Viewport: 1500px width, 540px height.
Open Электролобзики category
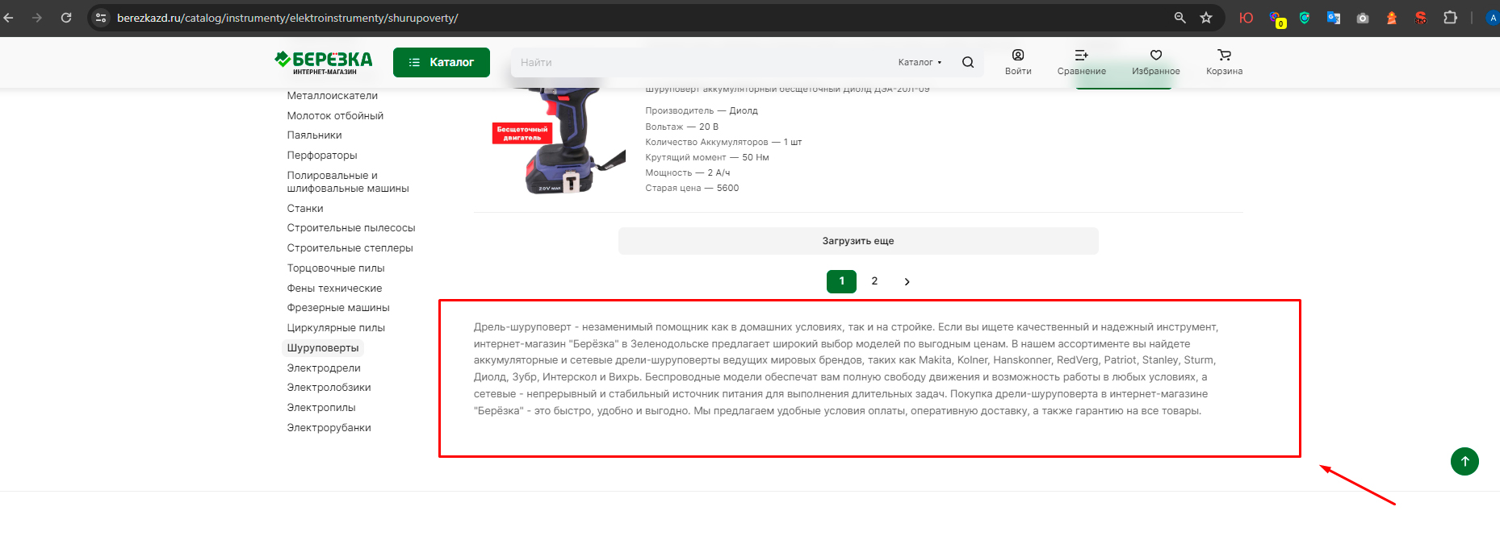pyautogui.click(x=329, y=388)
